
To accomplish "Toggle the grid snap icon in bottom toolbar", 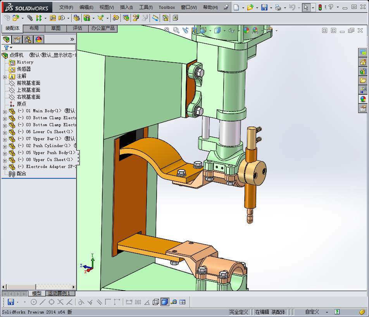I will pos(138,302).
